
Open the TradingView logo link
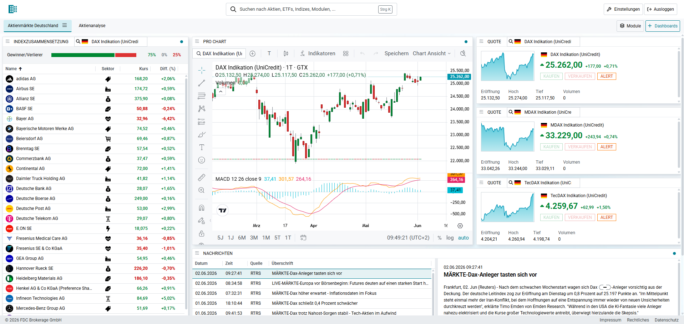223,210
